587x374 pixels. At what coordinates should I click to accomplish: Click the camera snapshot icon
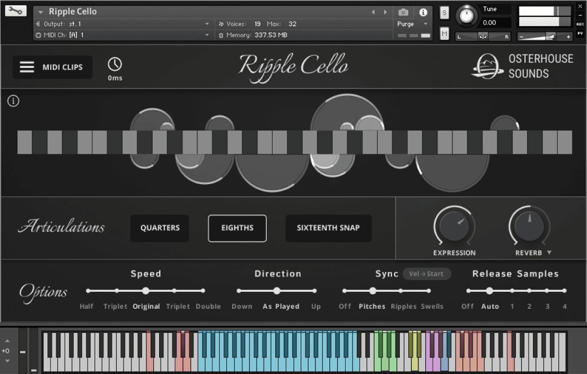[x=403, y=12]
